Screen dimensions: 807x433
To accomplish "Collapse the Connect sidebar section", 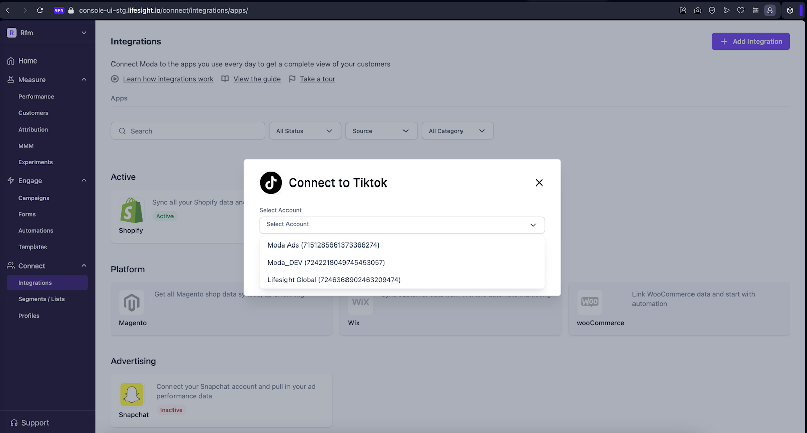I will (84, 266).
